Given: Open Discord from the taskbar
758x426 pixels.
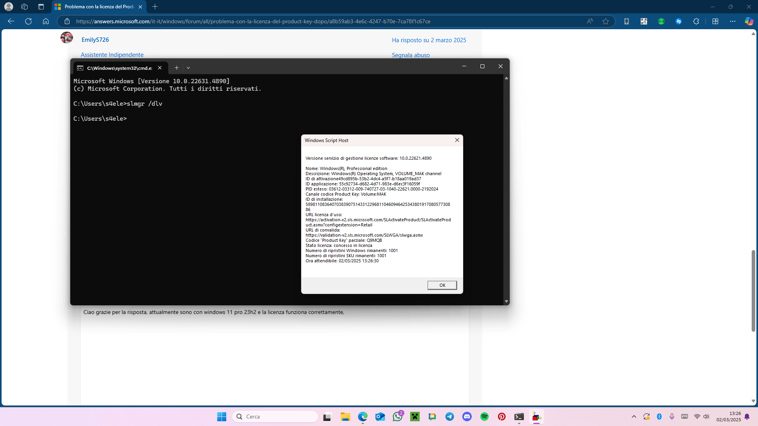Looking at the screenshot, I should click(467, 417).
